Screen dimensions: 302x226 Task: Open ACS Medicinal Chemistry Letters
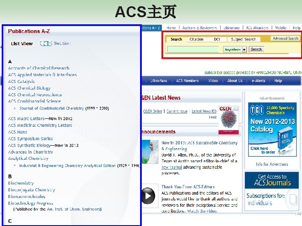click(40, 125)
